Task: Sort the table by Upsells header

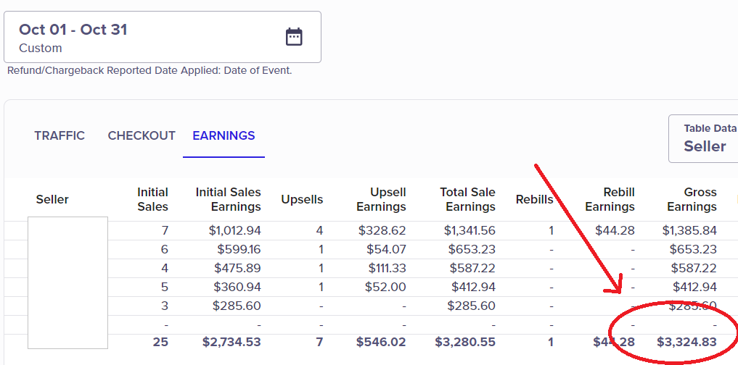Action: click(302, 199)
